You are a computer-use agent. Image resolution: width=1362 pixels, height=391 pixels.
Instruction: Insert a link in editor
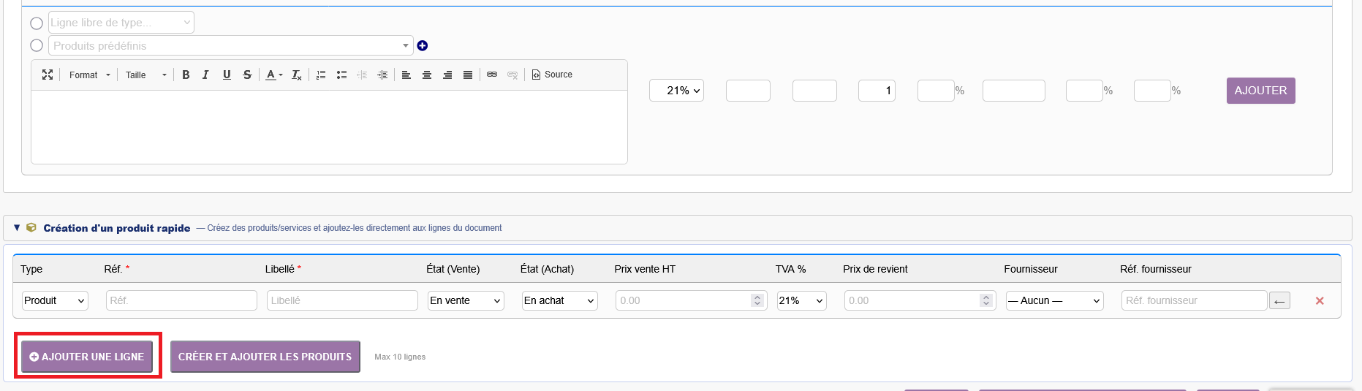492,75
